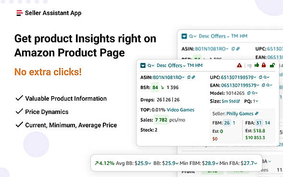Collapse the panel with the teal arrow box
Screen dimensions: 283x177
143,65
